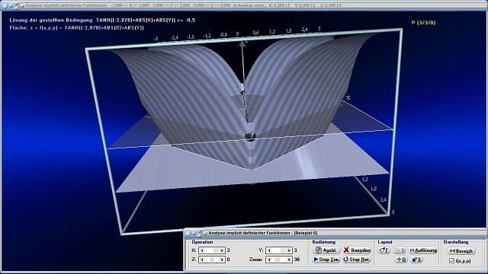488x274 pixels.
Task: Click the top axis tick label -3
Action: pyautogui.click(x=156, y=39)
